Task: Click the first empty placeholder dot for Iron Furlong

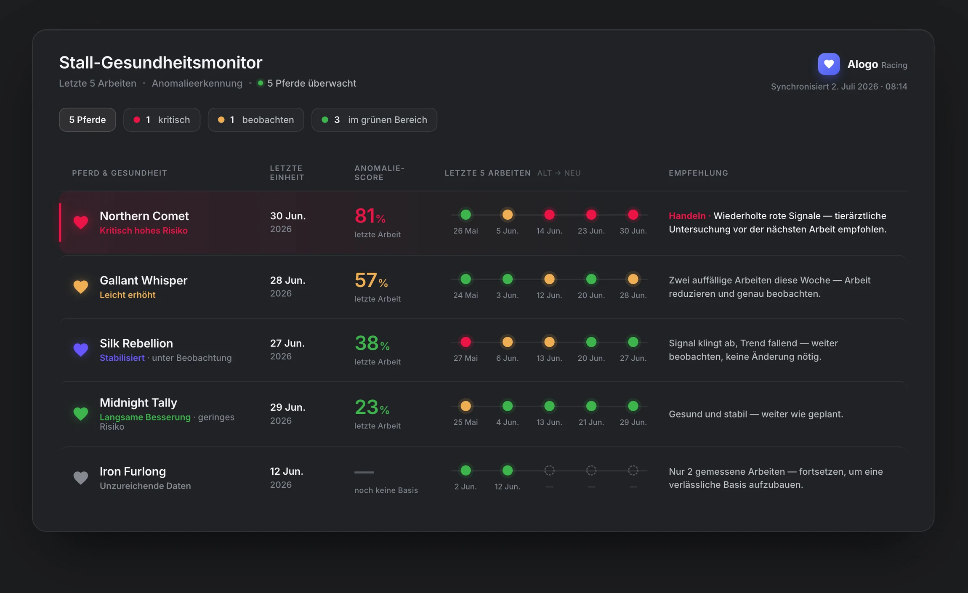Action: (549, 471)
